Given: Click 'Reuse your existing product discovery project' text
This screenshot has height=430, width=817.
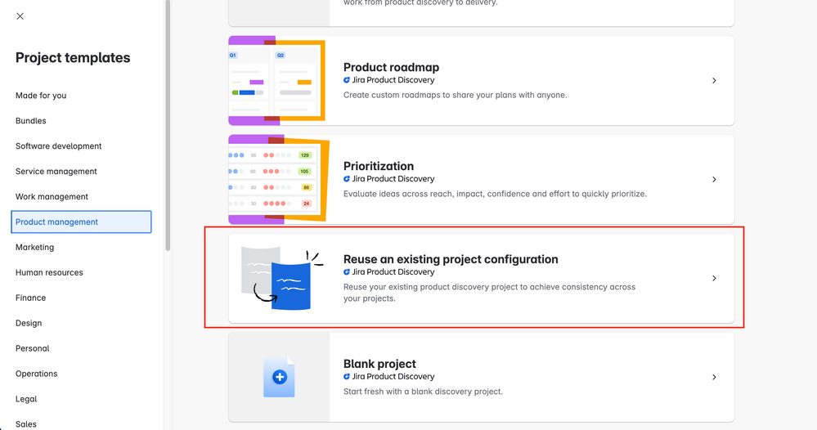Looking at the screenshot, I should [489, 293].
